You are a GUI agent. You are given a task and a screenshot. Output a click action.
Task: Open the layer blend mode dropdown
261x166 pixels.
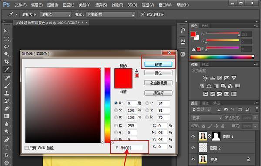click(206, 118)
